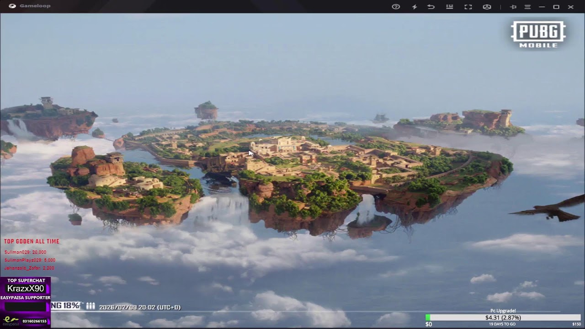Open the Gameloop hamburger menu
The width and height of the screenshot is (585, 329).
click(527, 7)
